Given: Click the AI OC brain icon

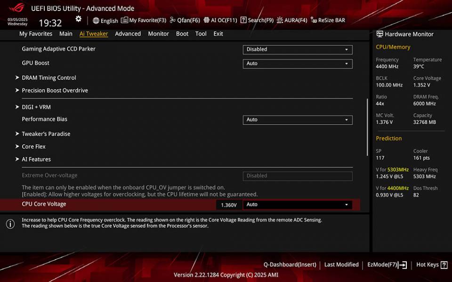Looking at the screenshot, I should (206, 20).
